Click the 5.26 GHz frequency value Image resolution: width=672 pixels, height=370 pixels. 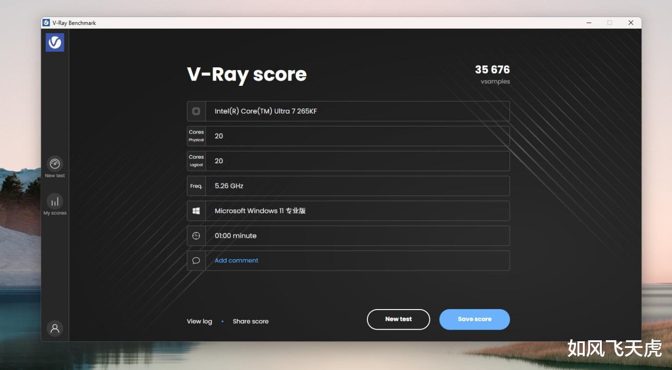click(229, 186)
